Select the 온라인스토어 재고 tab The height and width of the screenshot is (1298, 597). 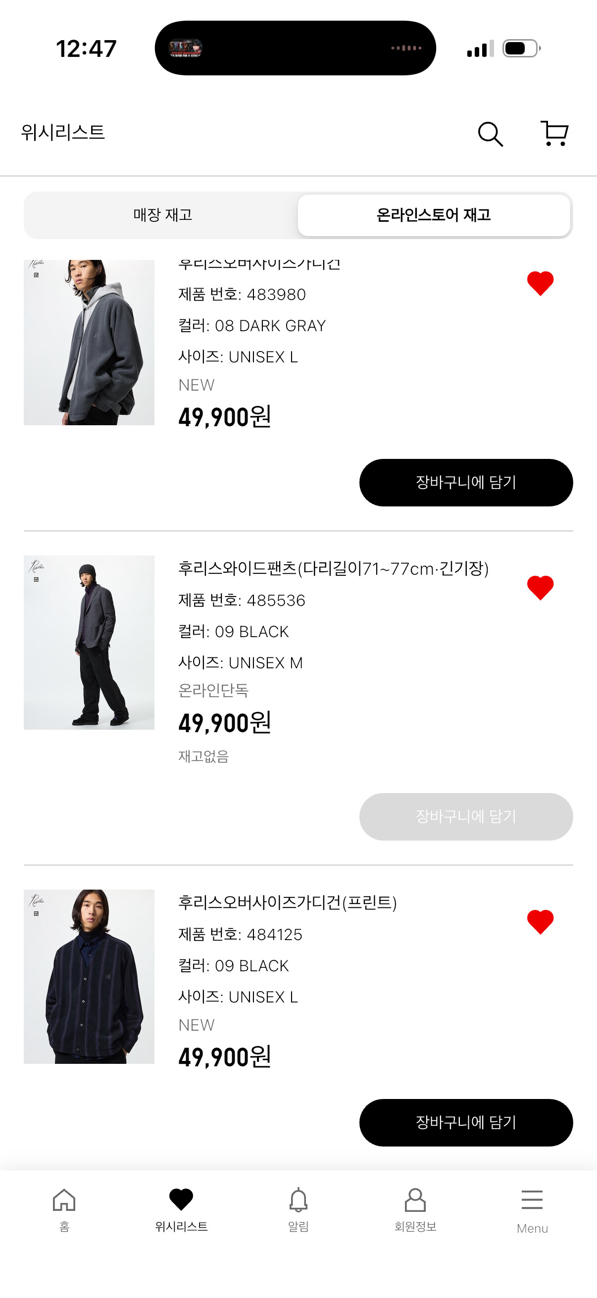point(434,215)
